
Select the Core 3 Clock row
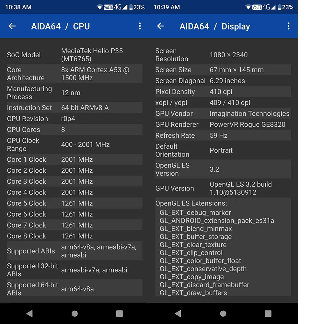click(75, 181)
